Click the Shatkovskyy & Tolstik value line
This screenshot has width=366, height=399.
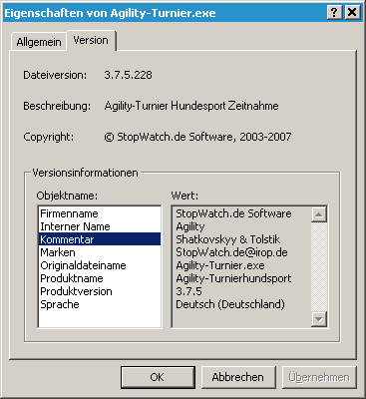point(228,239)
